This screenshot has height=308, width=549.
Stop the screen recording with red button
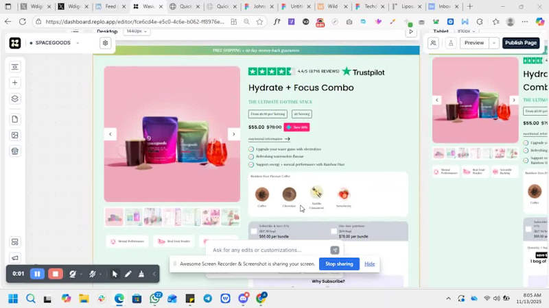click(56, 274)
